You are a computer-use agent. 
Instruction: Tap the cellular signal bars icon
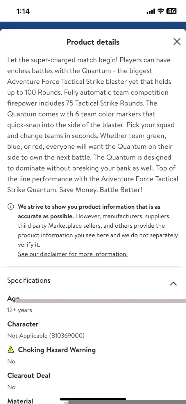click(151, 11)
